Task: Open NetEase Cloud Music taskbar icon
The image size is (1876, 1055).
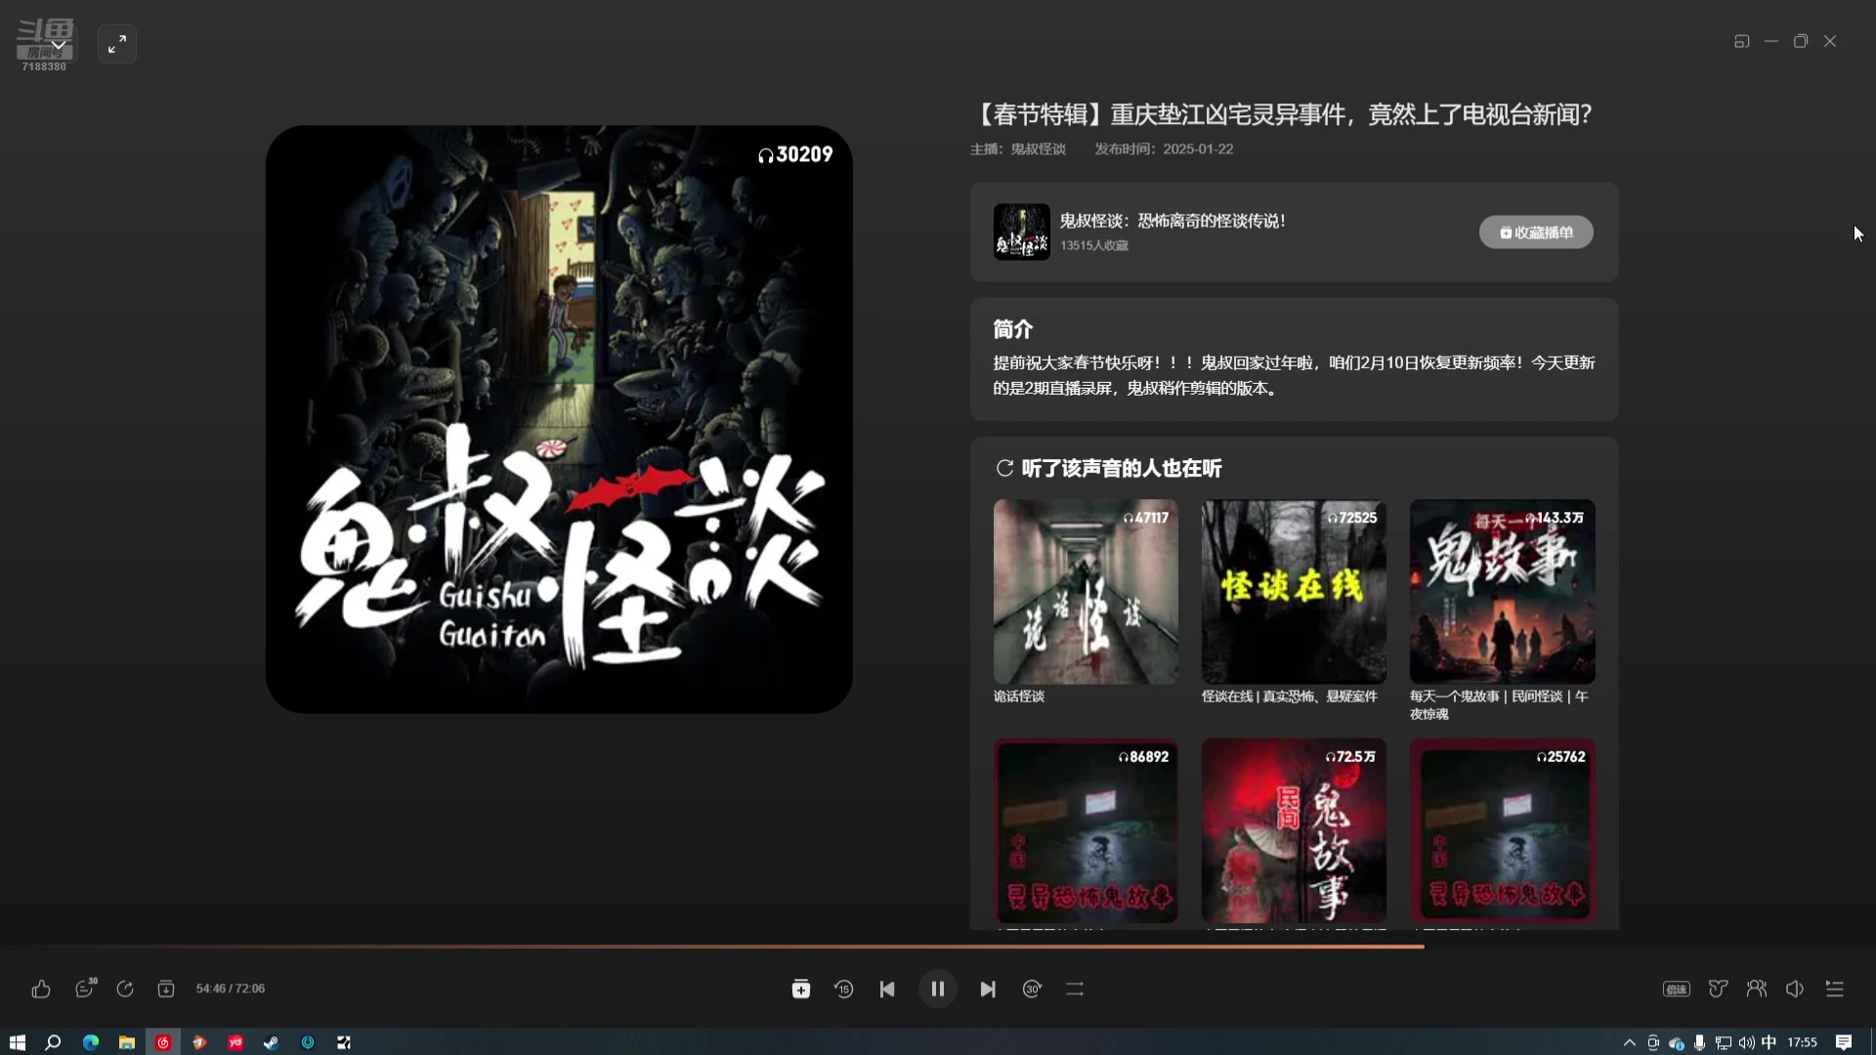Action: tap(163, 1042)
